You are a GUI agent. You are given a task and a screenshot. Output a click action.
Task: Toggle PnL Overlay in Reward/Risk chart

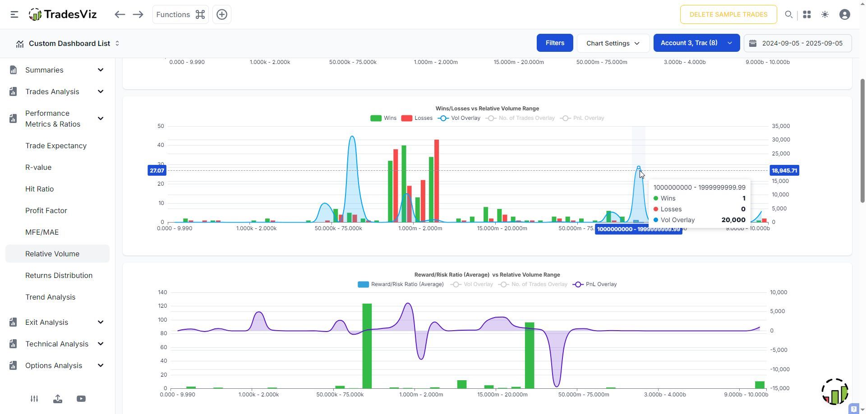click(594, 284)
